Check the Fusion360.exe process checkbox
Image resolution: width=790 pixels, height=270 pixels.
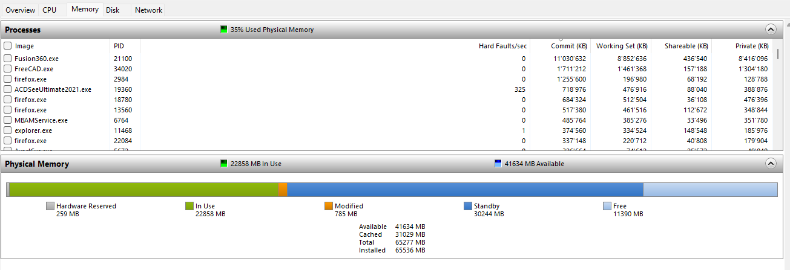pos(8,59)
